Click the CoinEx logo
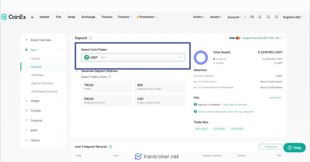310x162 pixels. (x=14, y=17)
